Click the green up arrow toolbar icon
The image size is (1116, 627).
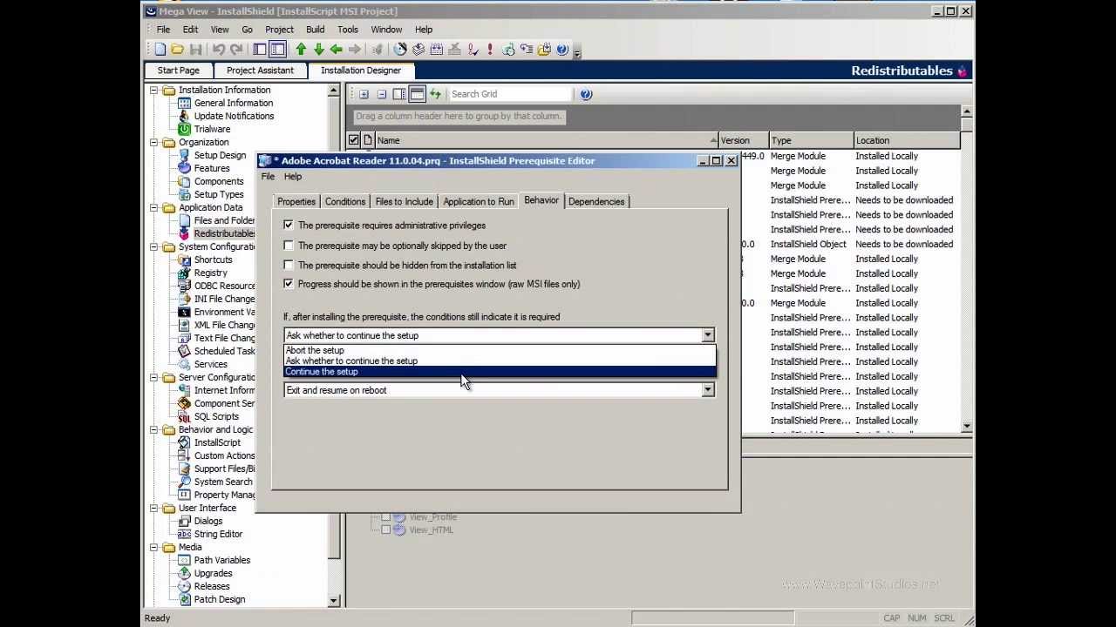coord(301,50)
